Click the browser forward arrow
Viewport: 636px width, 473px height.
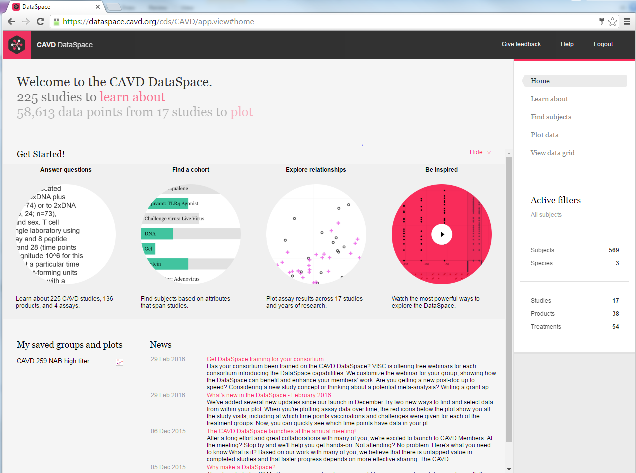26,21
